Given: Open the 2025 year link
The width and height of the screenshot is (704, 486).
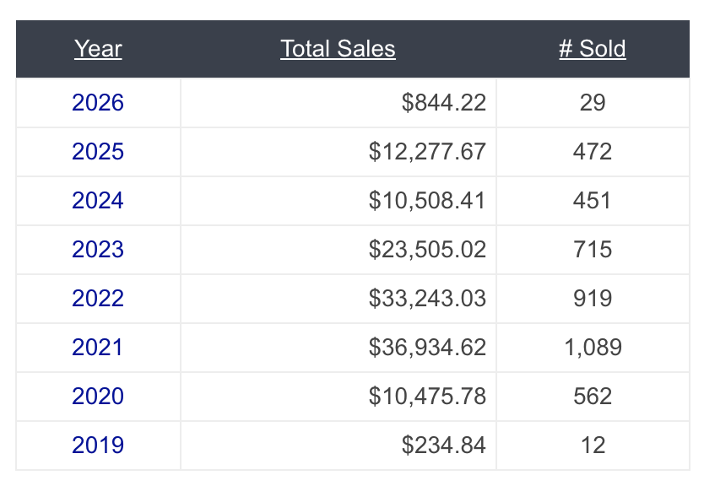Looking at the screenshot, I should 98,152.
